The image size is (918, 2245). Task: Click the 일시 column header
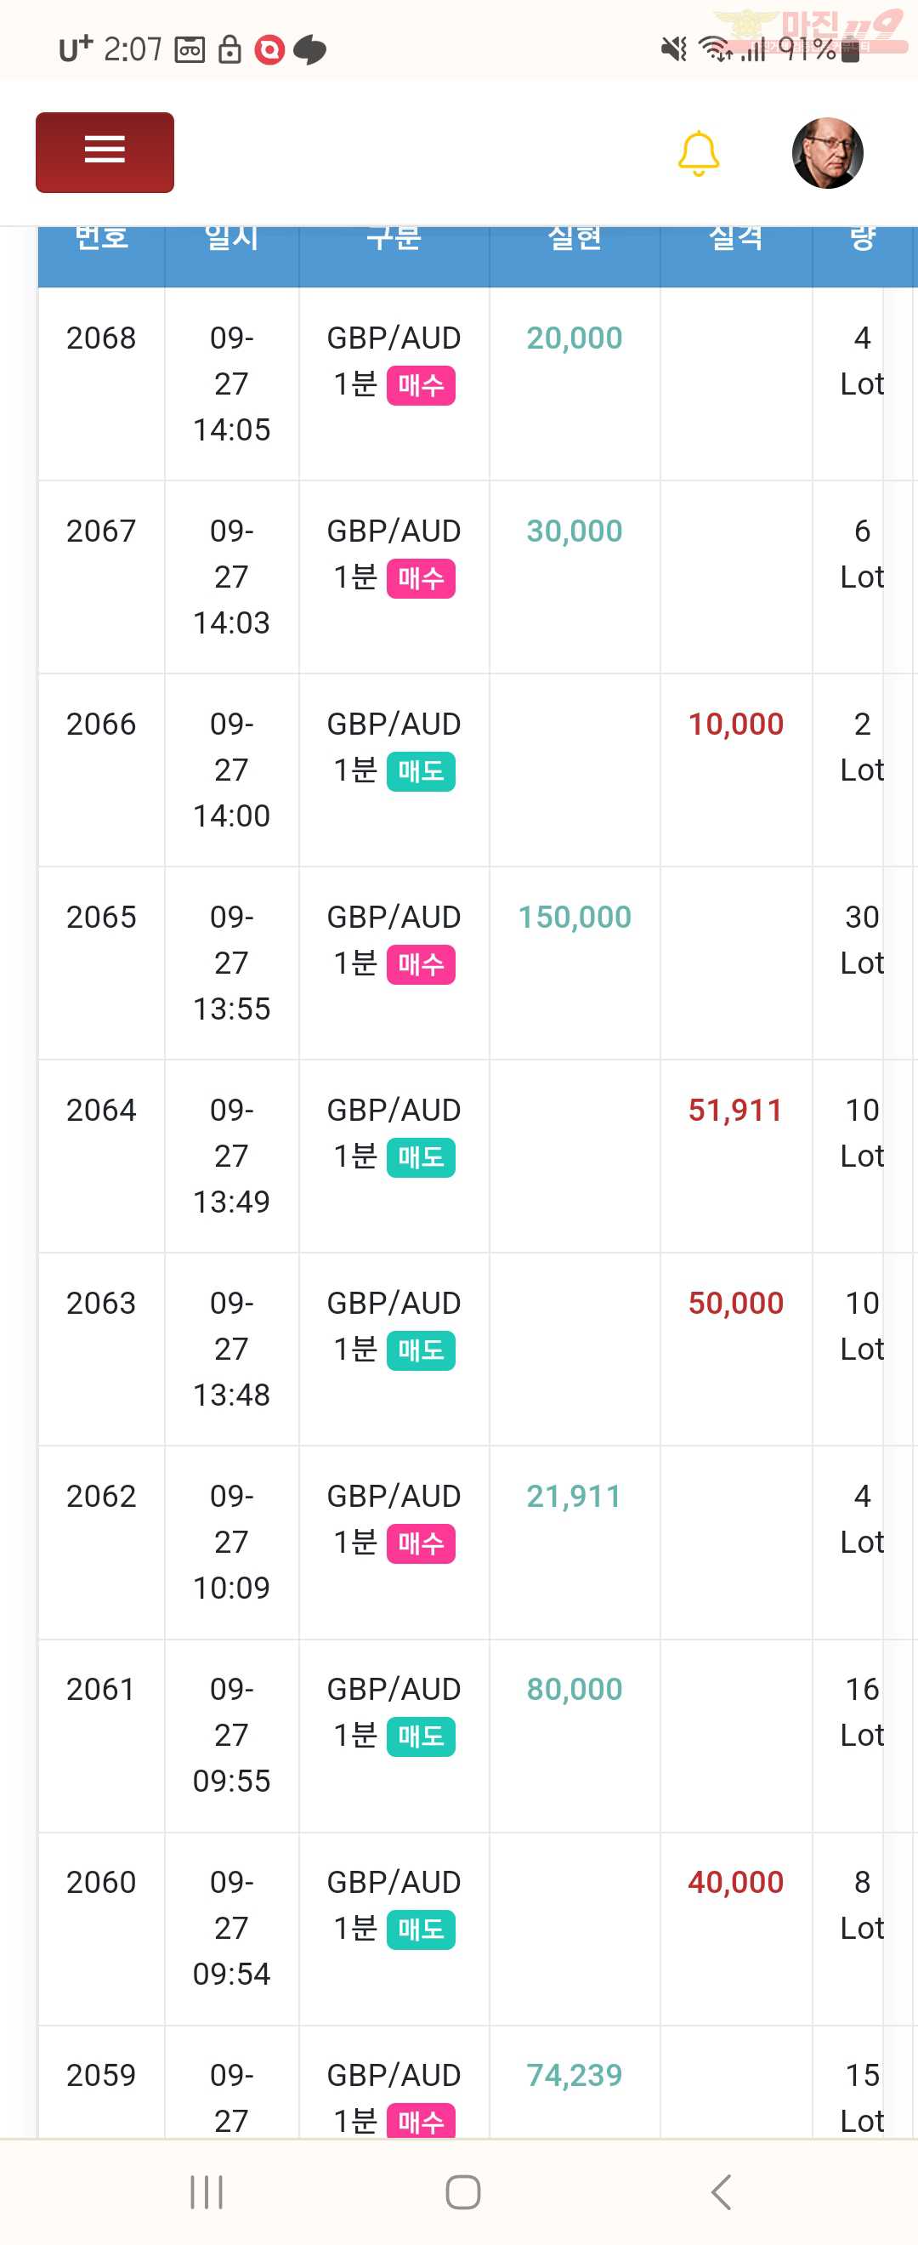click(232, 237)
